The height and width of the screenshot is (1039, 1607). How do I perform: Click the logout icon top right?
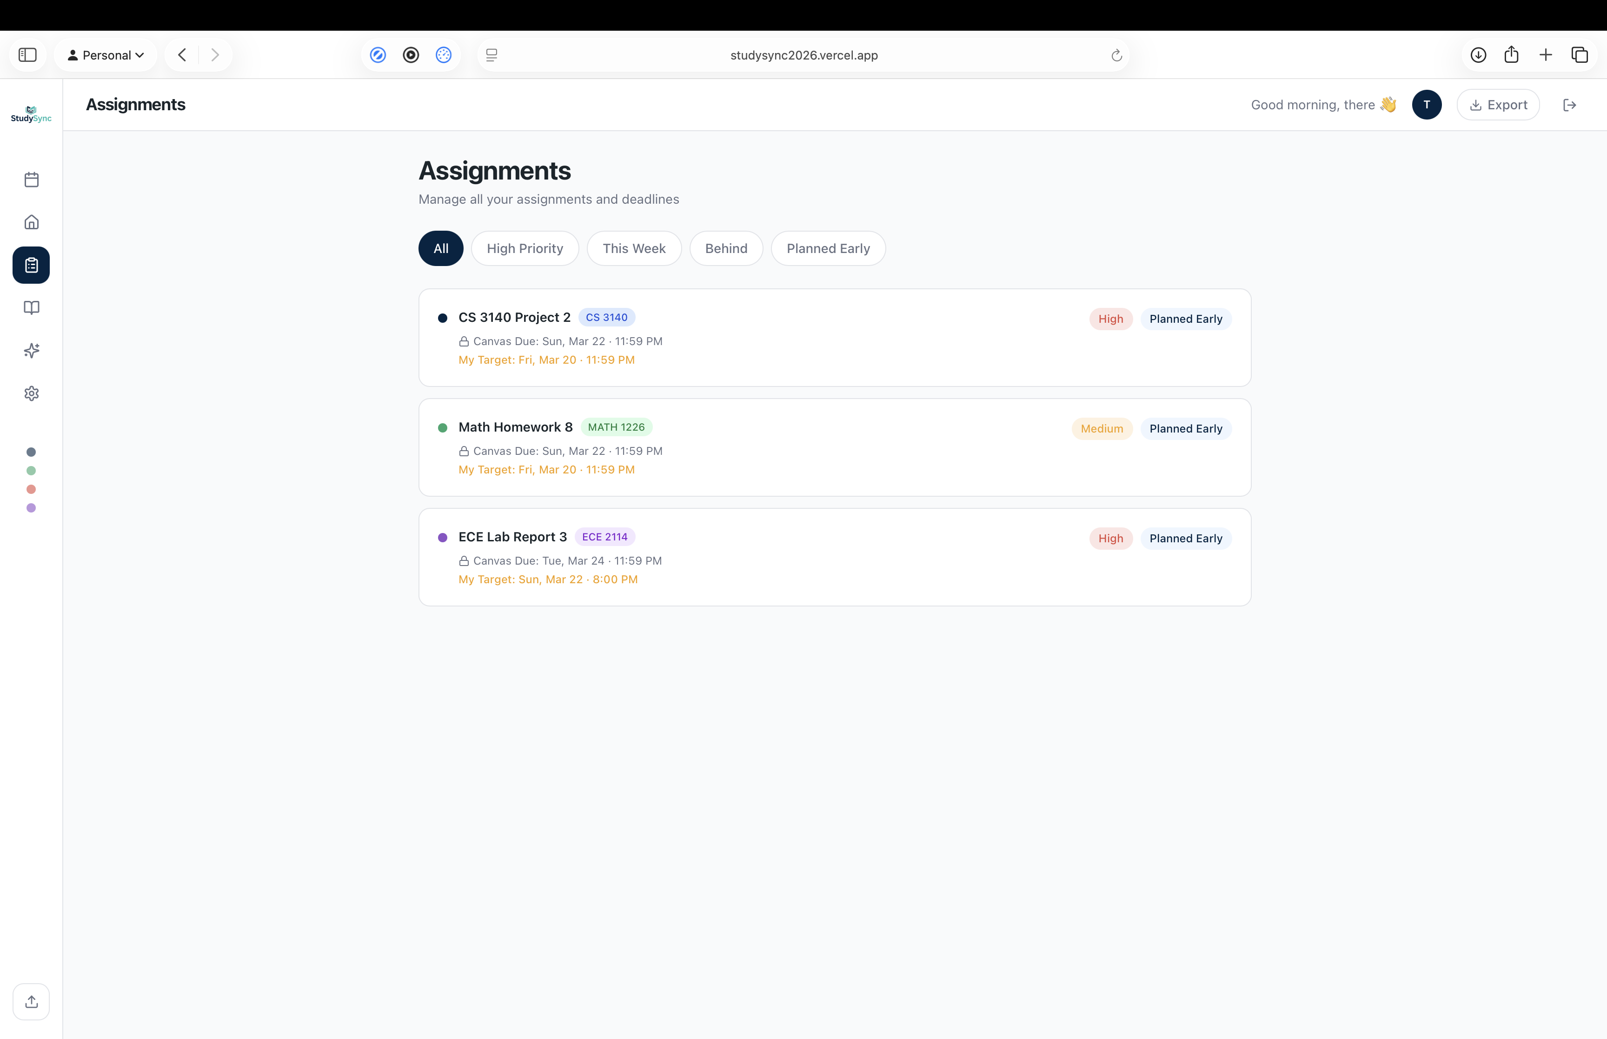click(x=1569, y=105)
